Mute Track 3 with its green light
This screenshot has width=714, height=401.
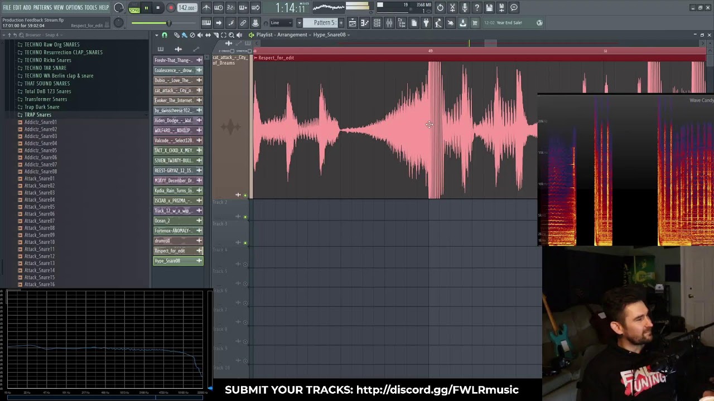pos(245,243)
